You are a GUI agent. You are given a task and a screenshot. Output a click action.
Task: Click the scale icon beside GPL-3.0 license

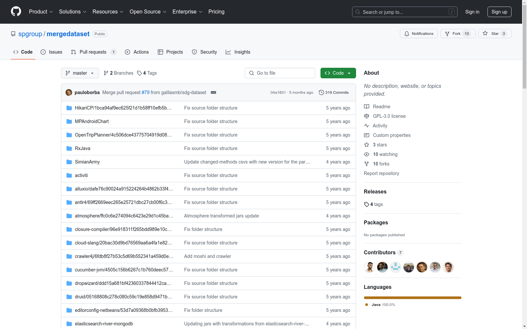[367, 116]
